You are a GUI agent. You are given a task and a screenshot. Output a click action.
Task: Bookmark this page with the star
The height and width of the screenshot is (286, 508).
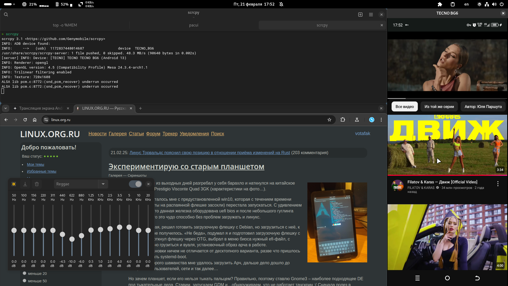(329, 120)
